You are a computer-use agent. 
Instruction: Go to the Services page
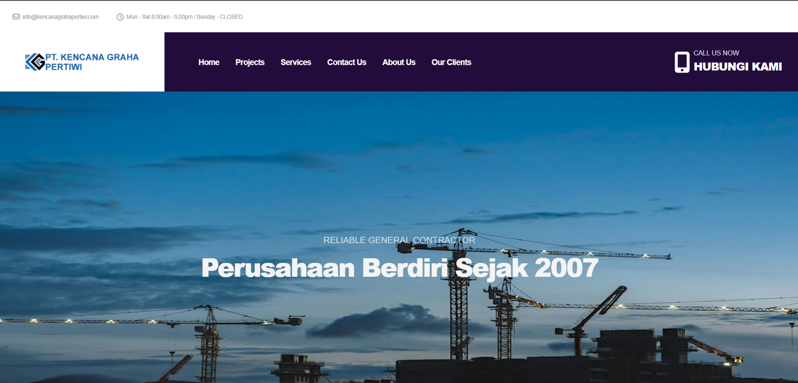pos(296,62)
